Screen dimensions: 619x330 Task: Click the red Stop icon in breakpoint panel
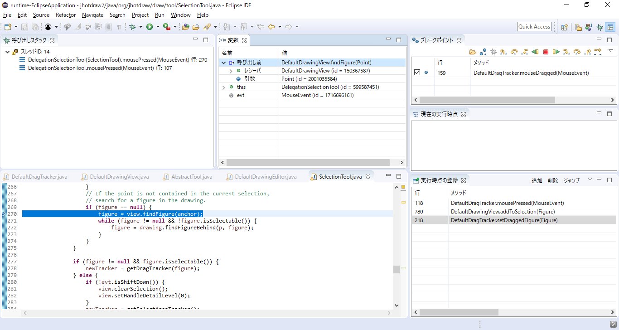(x=546, y=52)
